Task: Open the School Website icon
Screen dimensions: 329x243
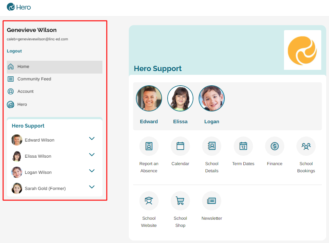Action: [149, 201]
